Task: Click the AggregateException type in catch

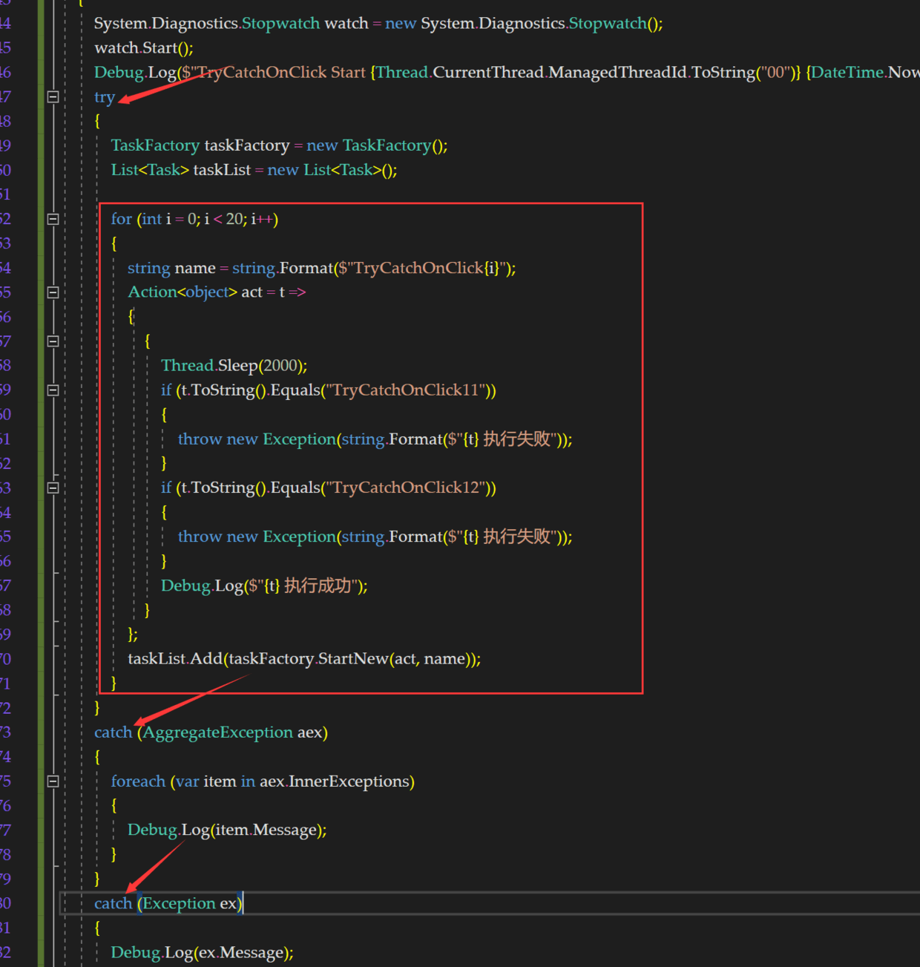Action: [x=218, y=732]
